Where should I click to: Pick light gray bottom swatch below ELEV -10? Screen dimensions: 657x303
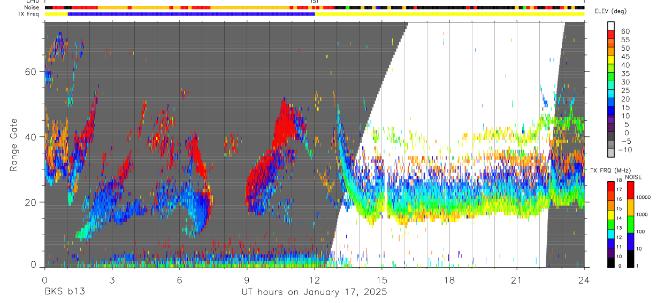[611, 153]
